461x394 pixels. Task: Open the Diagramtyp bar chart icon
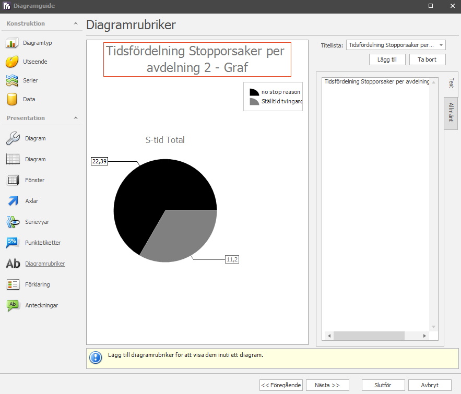coord(12,43)
